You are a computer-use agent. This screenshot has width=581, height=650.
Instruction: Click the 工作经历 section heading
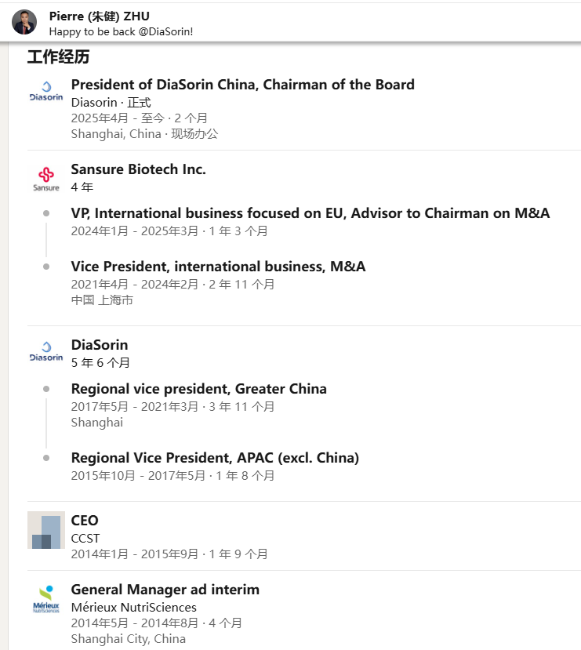pyautogui.click(x=58, y=56)
